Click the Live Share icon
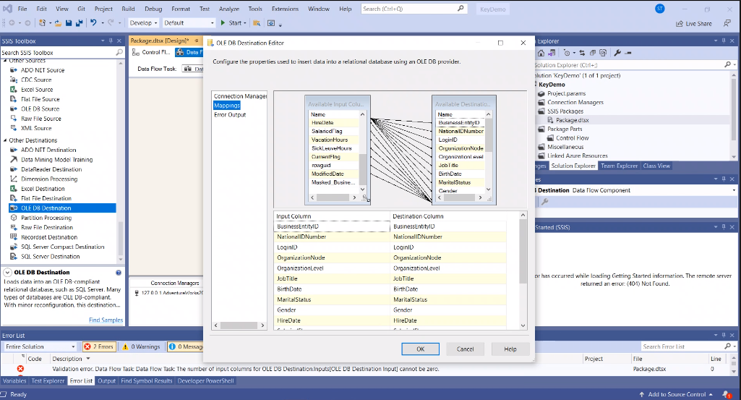The width and height of the screenshot is (741, 400). point(680,24)
